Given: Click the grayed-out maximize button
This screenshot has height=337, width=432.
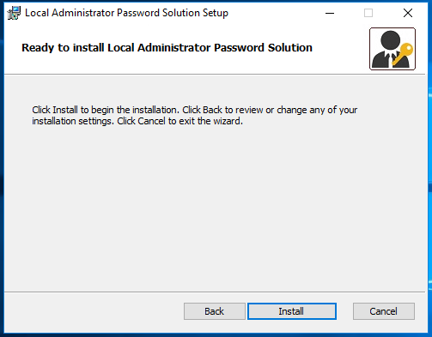Looking at the screenshot, I should [368, 13].
